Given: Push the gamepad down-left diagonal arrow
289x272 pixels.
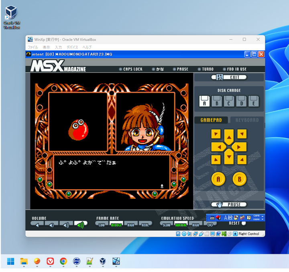Looking at the screenshot, I should tap(216, 160).
